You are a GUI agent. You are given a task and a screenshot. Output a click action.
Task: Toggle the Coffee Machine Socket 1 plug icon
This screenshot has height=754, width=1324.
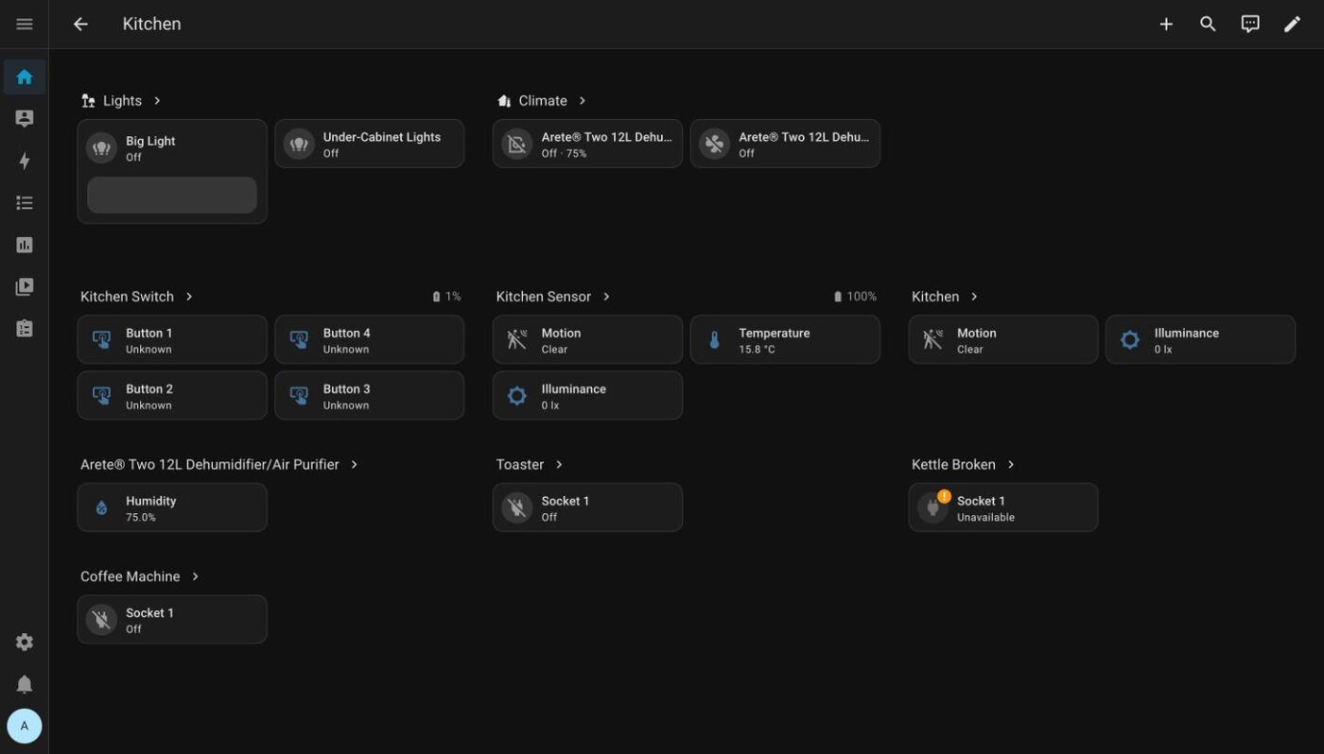coord(102,620)
